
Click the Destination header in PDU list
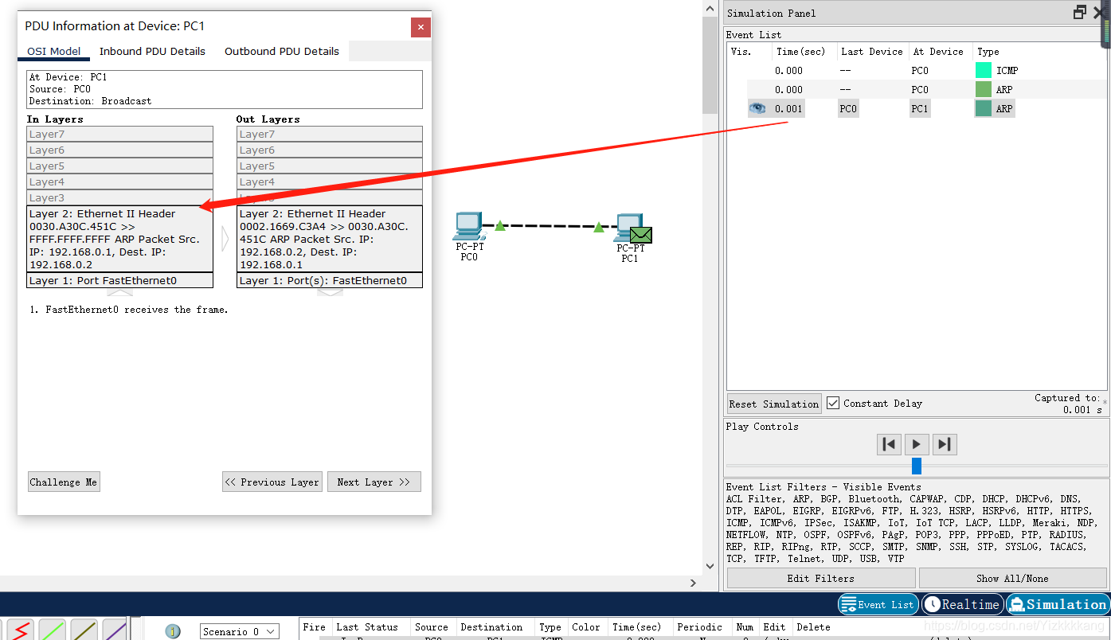[491, 626]
